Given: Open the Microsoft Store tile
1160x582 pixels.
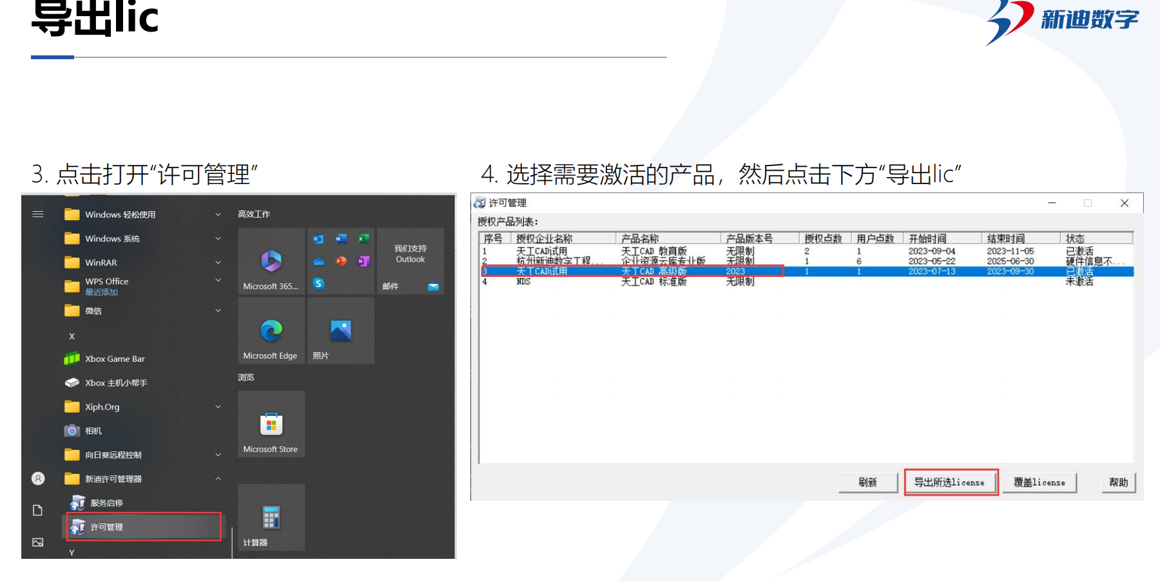Looking at the screenshot, I should pos(271,424).
